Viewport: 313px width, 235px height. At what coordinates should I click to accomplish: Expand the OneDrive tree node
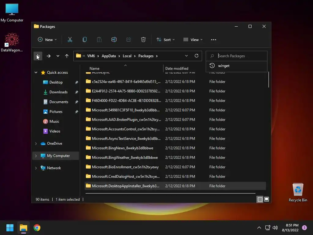point(36,144)
